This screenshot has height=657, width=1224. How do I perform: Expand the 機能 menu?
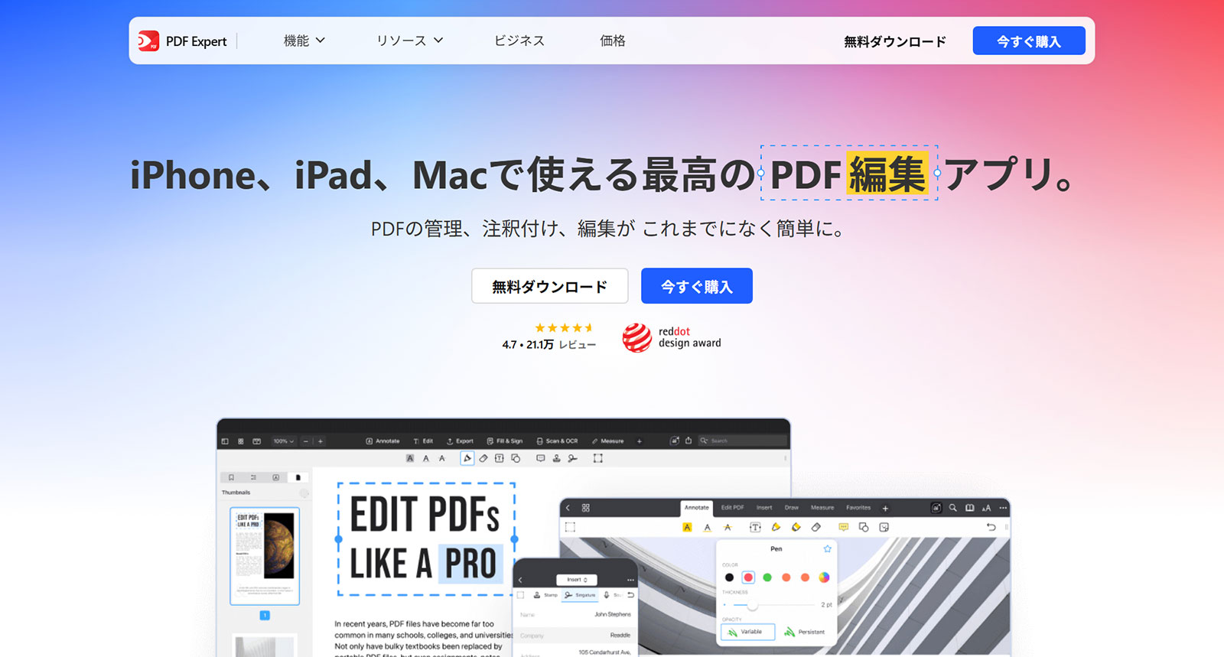click(x=304, y=41)
